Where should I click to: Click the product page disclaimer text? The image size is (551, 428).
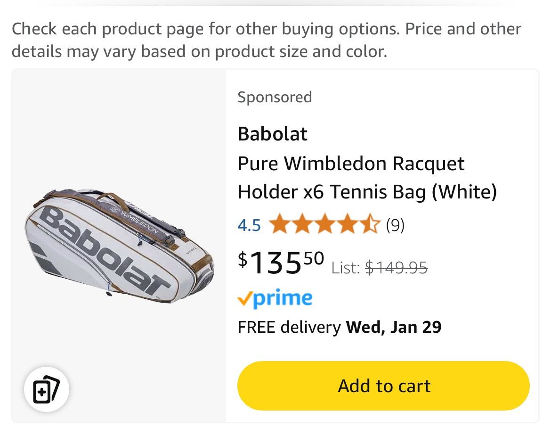tap(267, 40)
